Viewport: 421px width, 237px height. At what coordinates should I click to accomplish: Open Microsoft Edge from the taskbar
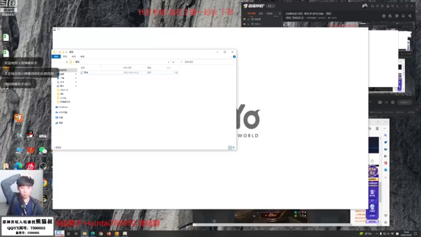(x=93, y=233)
